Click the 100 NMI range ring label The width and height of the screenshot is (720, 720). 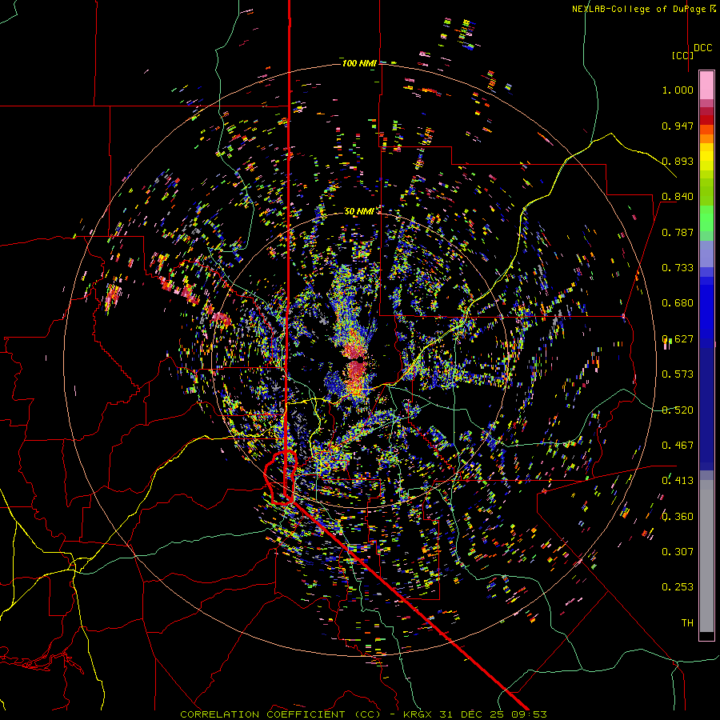pyautogui.click(x=359, y=63)
